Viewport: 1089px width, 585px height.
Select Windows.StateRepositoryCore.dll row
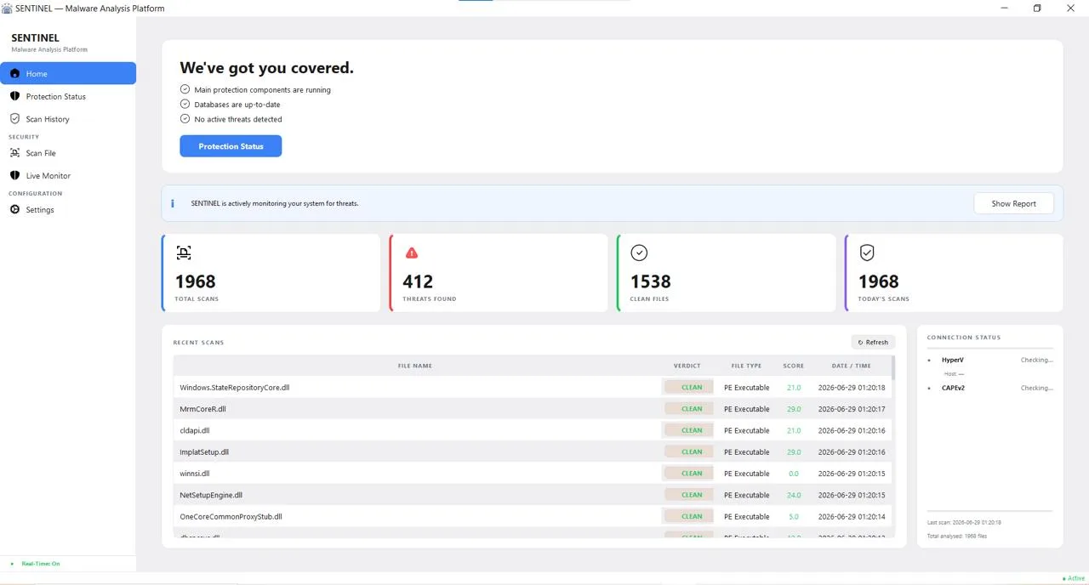tap(532, 387)
